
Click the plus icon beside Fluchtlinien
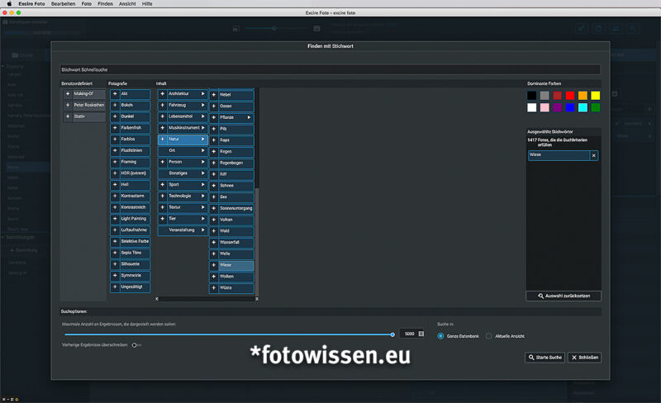[x=115, y=150]
